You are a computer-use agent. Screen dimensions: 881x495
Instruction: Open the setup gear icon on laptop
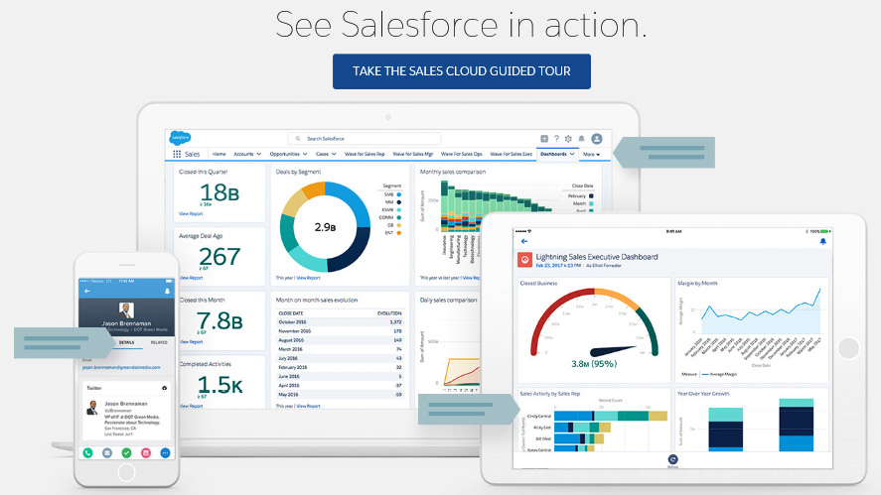(568, 139)
